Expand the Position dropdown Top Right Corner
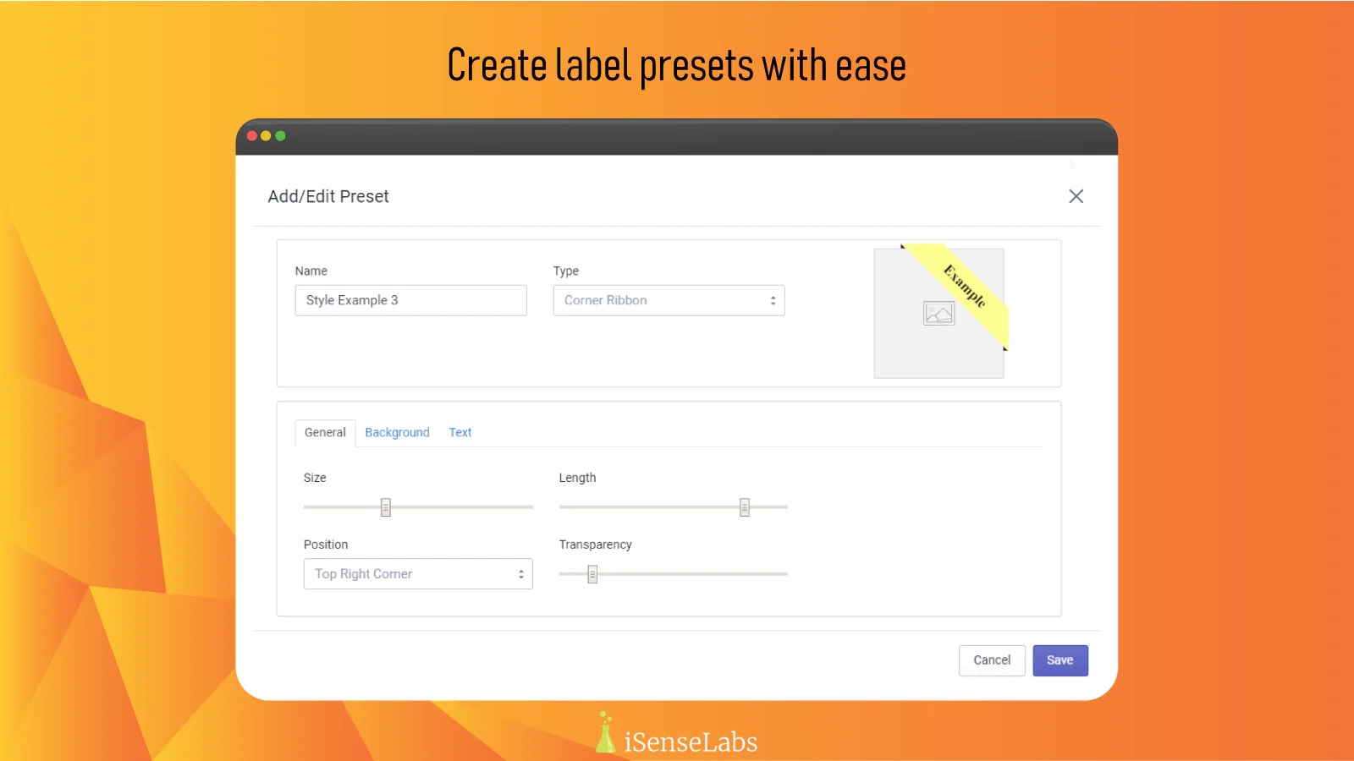 click(417, 574)
